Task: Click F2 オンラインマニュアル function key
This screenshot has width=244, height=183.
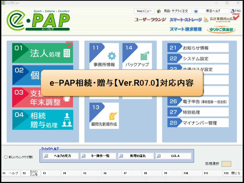Action: click(x=31, y=173)
